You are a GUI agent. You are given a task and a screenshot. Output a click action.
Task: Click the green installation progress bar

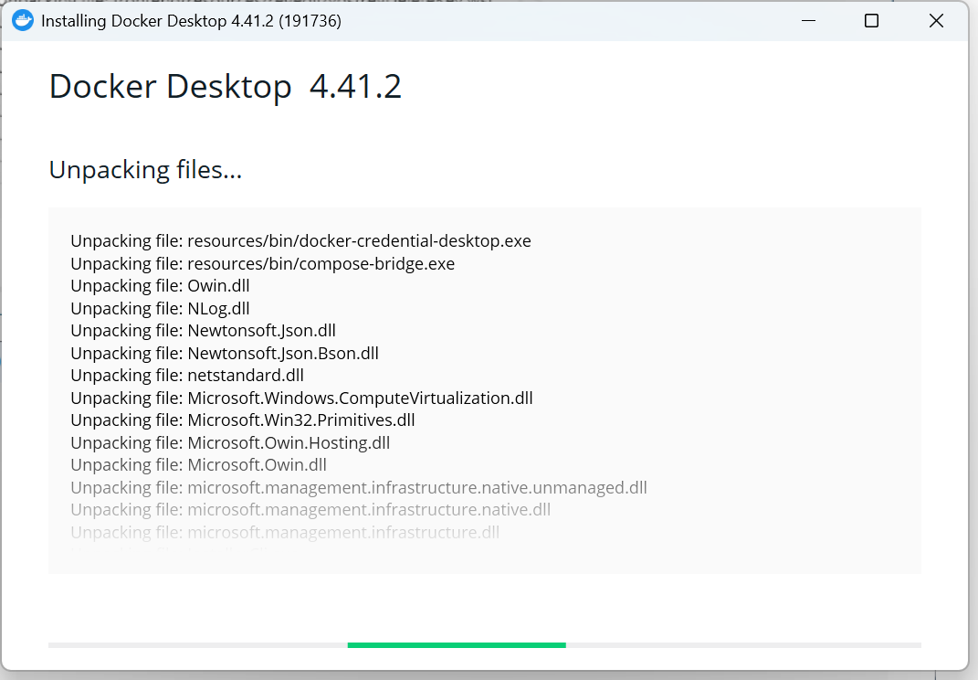[457, 645]
